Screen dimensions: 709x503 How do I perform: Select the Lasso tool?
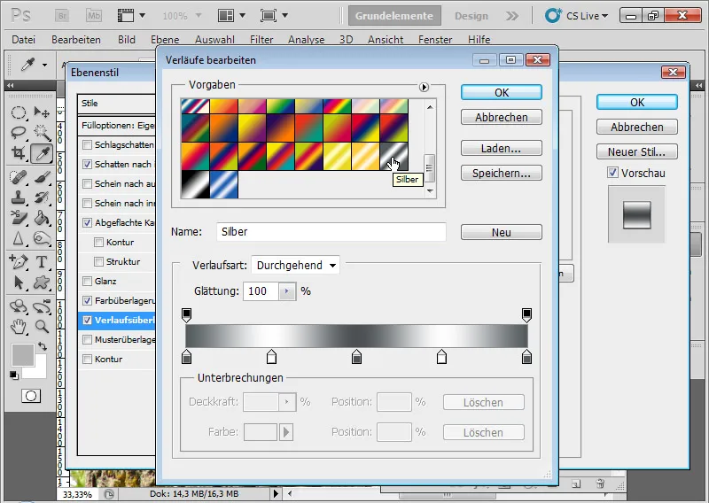tap(19, 133)
